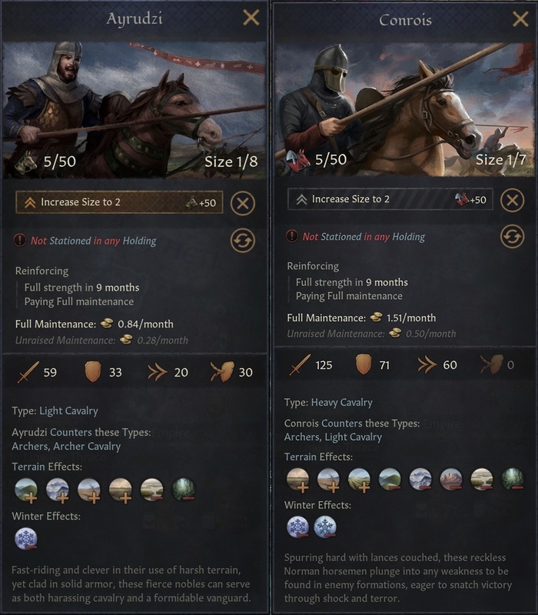The width and height of the screenshot is (538, 615).
Task: Click the Ayrudzi damage sword icon
Action: pos(28,372)
